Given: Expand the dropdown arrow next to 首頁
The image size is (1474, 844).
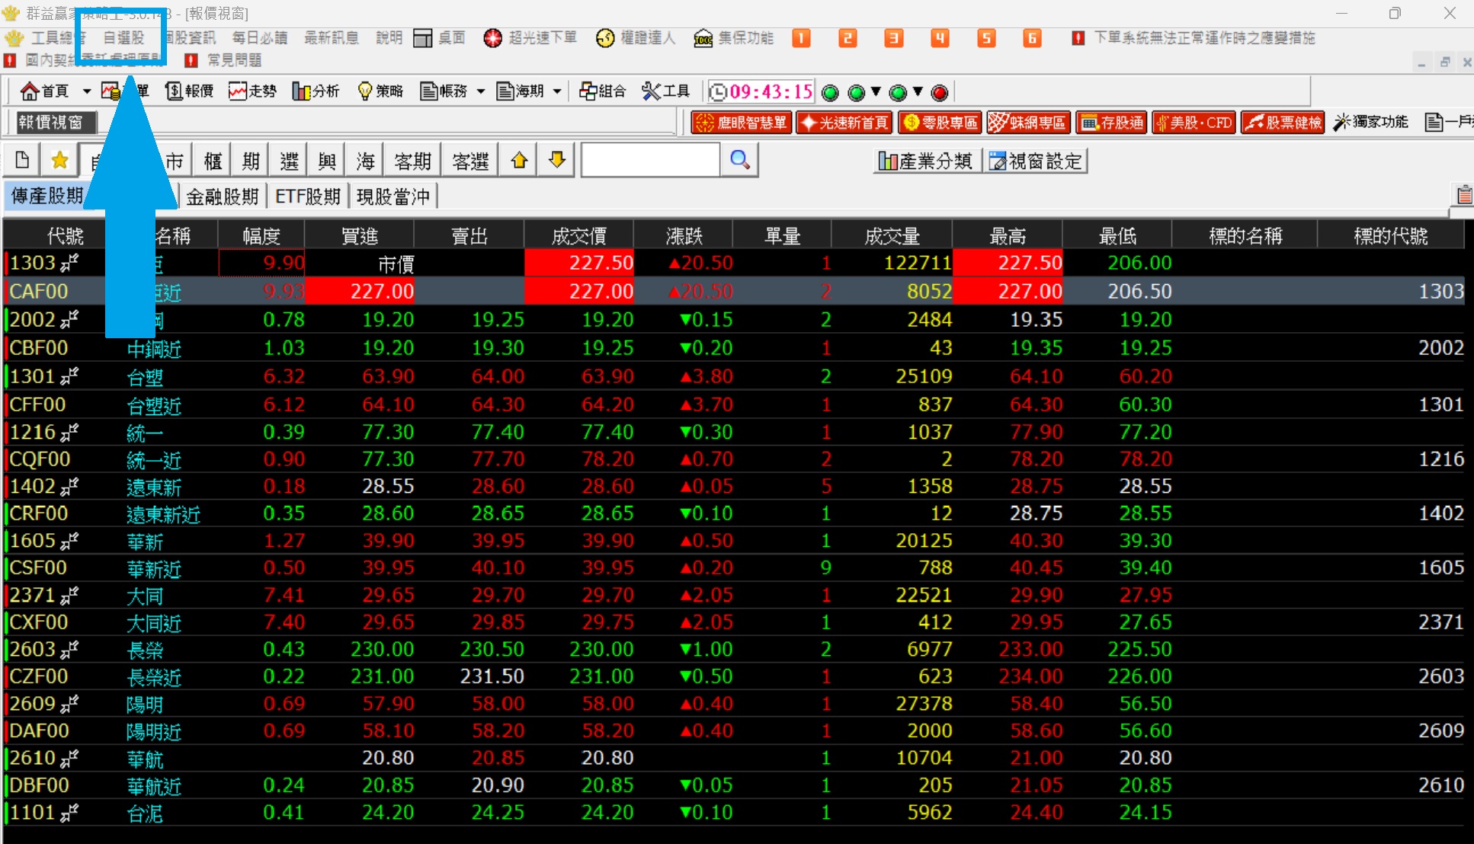Looking at the screenshot, I should 87,91.
